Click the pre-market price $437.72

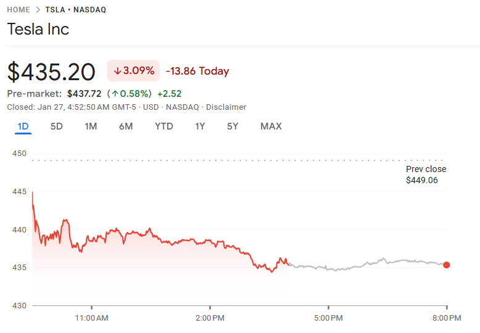[84, 94]
